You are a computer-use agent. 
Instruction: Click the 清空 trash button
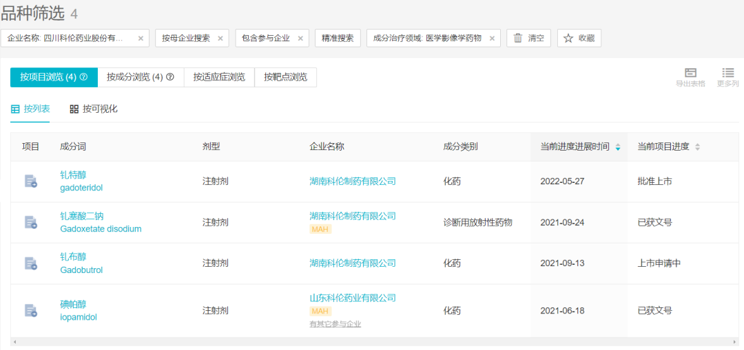click(x=528, y=39)
